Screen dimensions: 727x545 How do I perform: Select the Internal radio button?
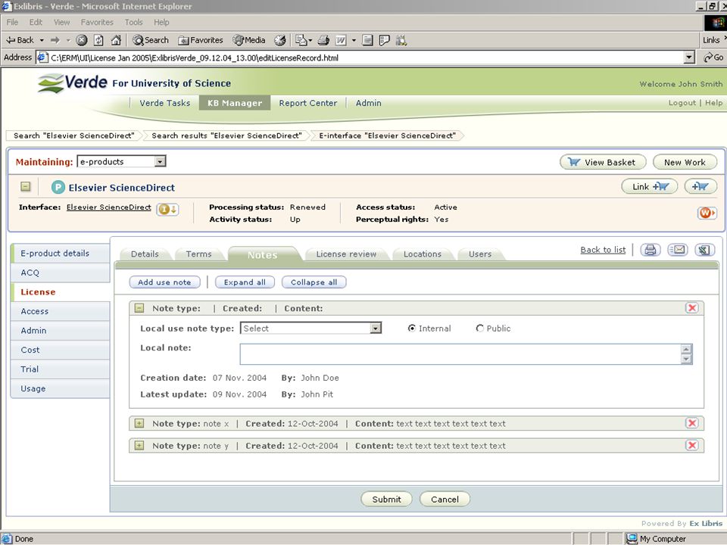coord(411,328)
